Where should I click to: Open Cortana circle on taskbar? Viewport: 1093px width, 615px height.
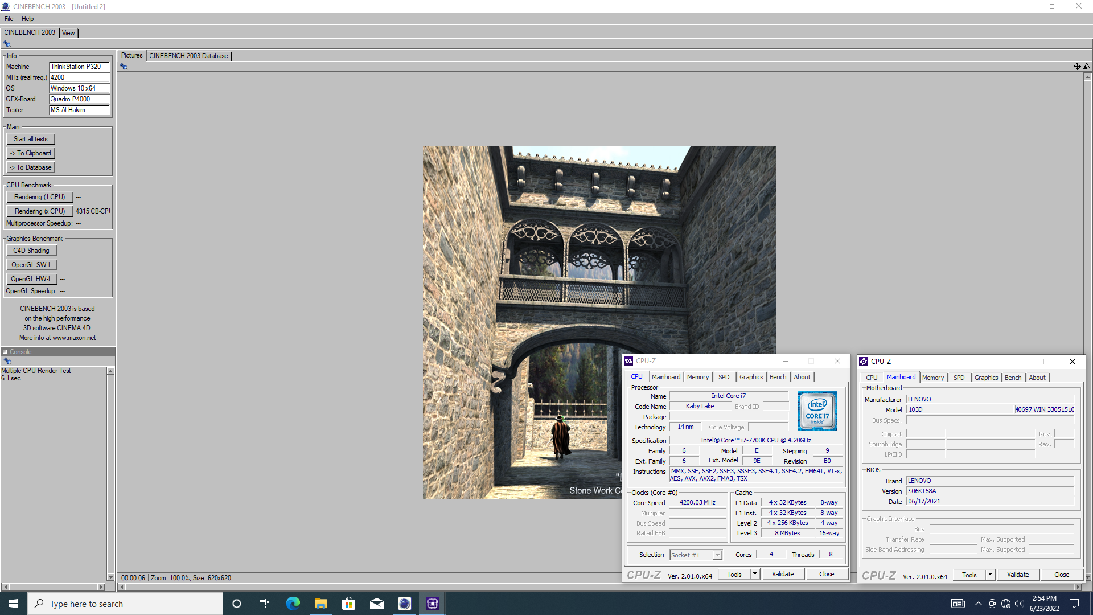237,604
